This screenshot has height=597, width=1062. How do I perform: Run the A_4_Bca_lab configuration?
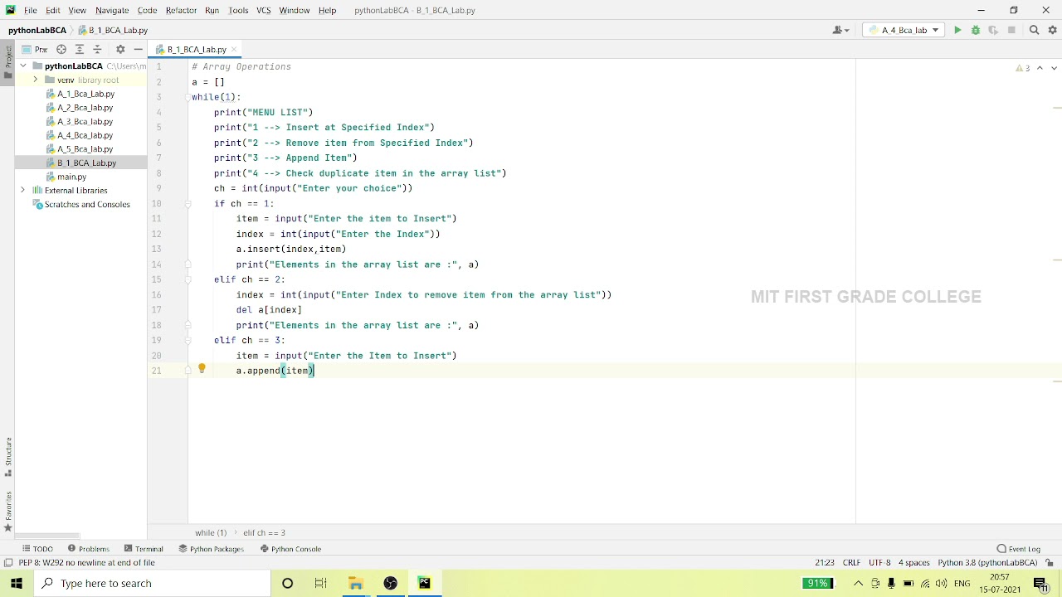pyautogui.click(x=957, y=30)
